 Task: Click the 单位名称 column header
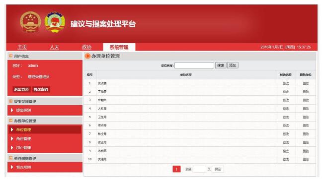(186, 74)
